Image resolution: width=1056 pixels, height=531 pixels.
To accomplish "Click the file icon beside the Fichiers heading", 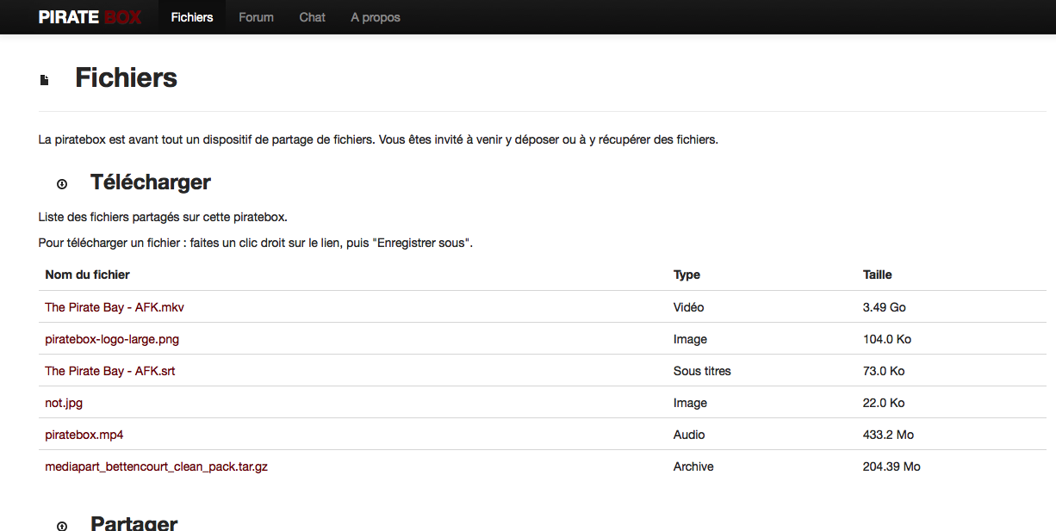I will coord(45,80).
